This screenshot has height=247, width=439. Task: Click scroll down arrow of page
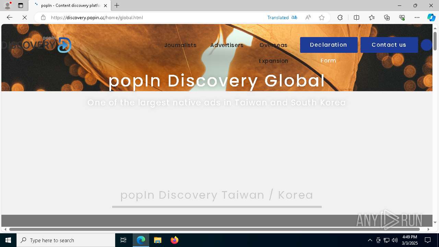pyautogui.click(x=435, y=223)
